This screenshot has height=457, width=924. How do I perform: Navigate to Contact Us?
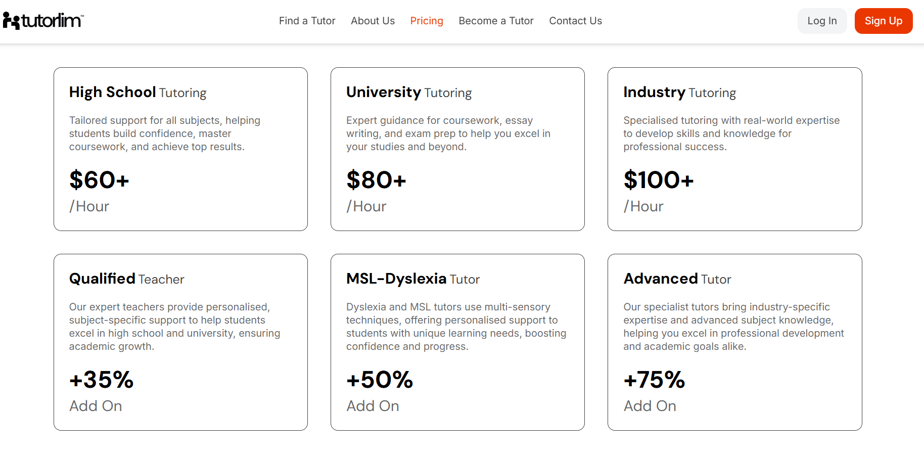click(x=575, y=21)
